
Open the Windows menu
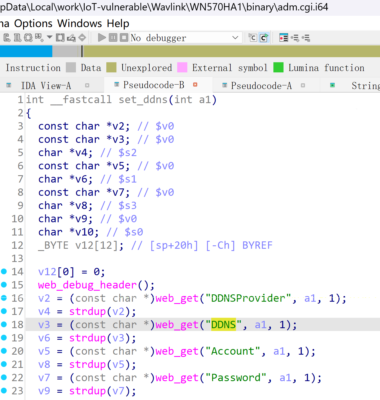[80, 23]
